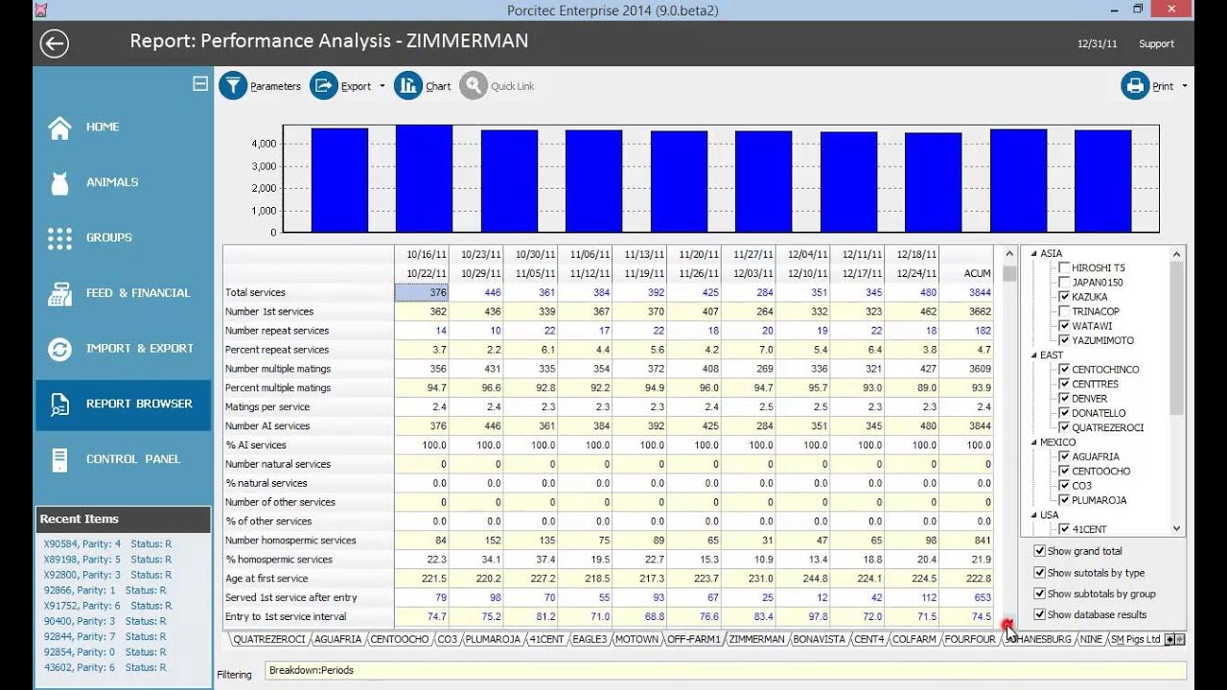Open the Export dropdown arrow
The width and height of the screenshot is (1227, 690).
click(382, 86)
